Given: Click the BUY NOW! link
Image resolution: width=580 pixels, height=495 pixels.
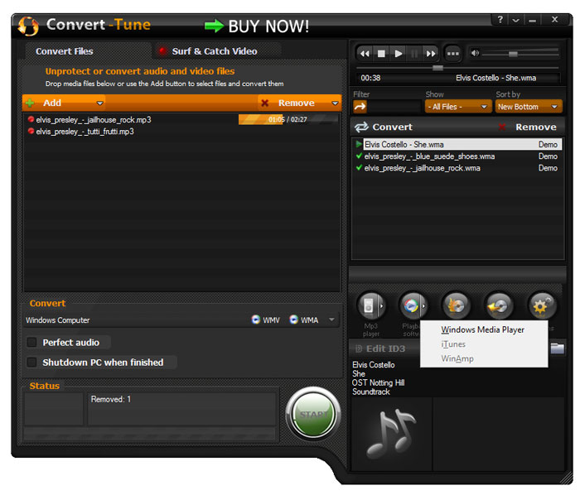Looking at the screenshot, I should pos(268,26).
